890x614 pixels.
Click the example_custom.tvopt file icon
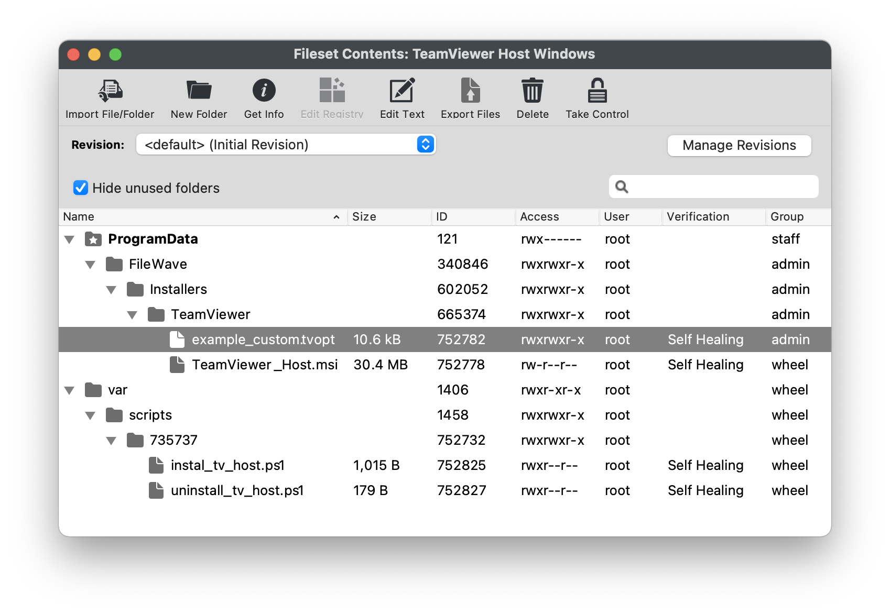pos(177,339)
